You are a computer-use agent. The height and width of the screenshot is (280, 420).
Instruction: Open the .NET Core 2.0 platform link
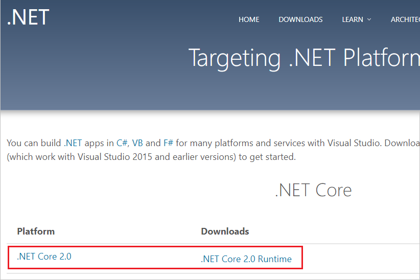(x=44, y=256)
